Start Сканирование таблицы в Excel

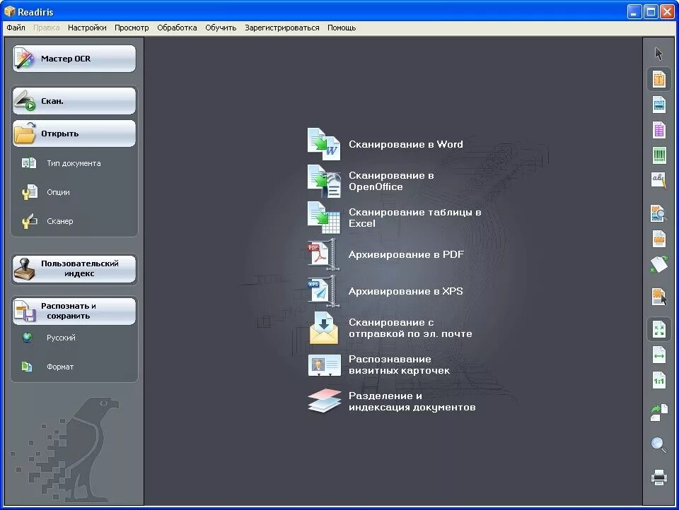394,218
